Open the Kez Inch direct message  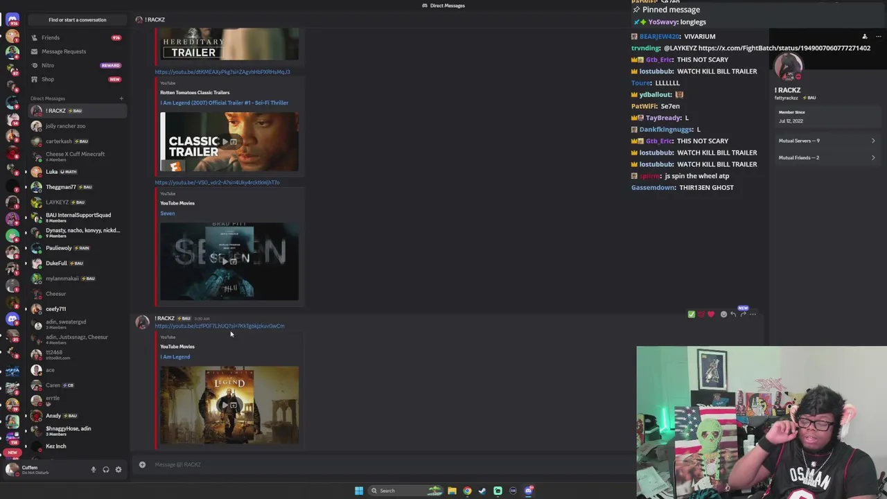pos(78,446)
